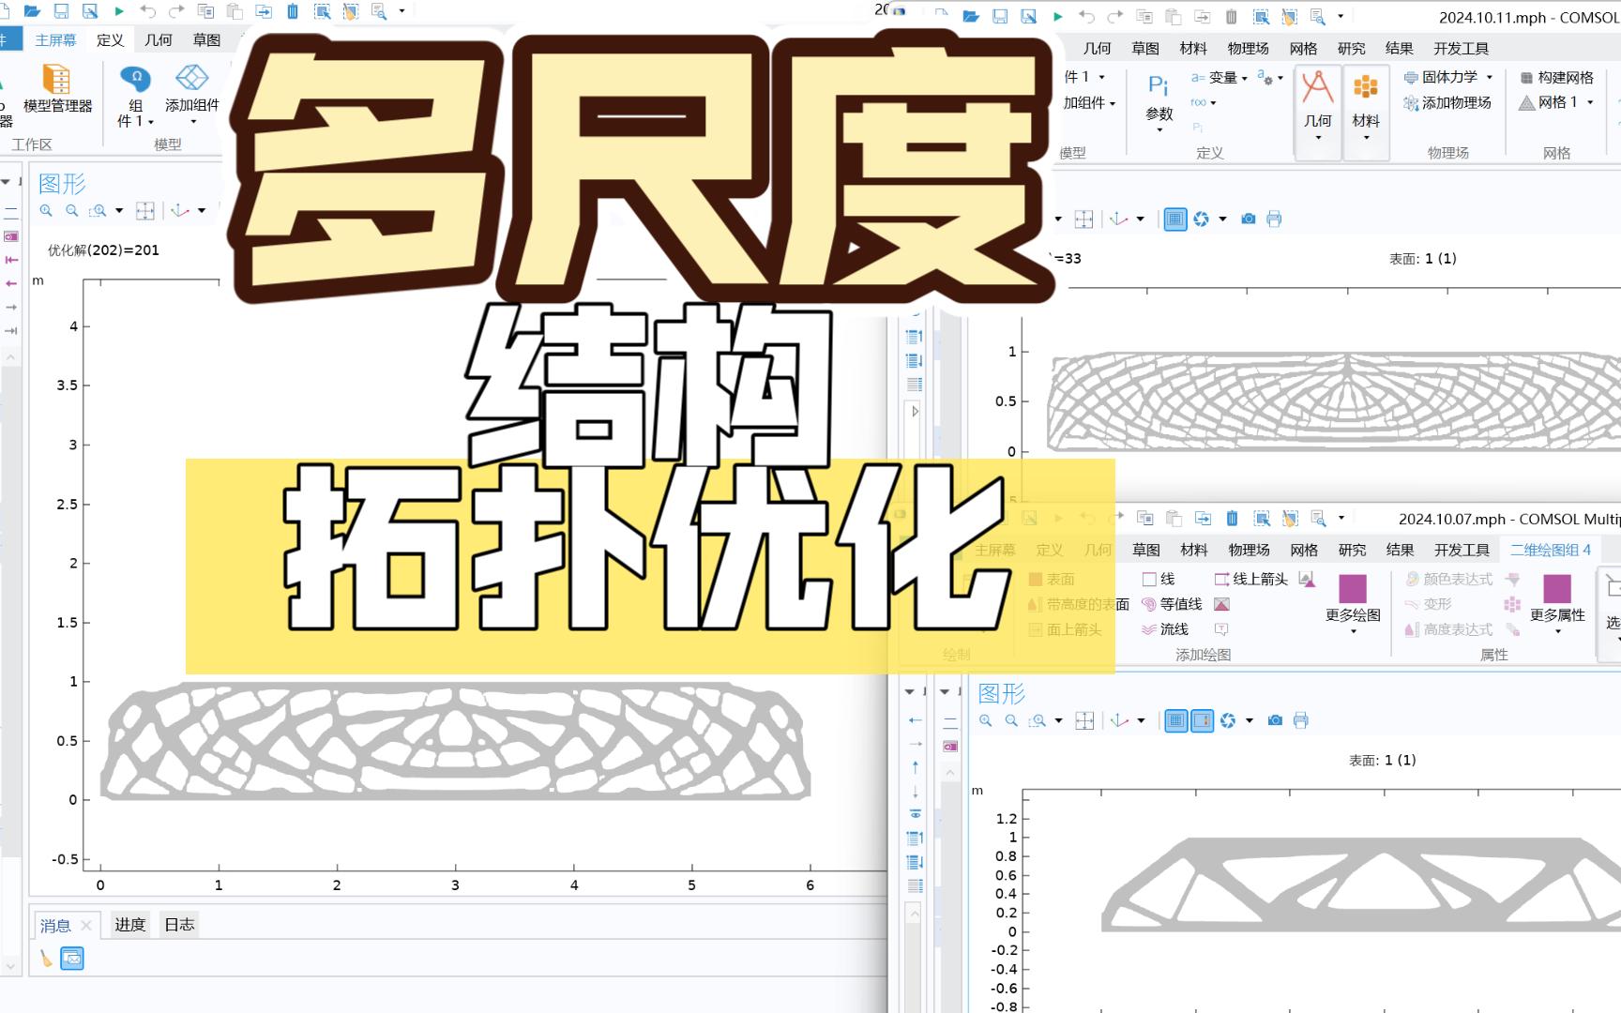Add 线 plot in 2024.10.07 window
Screen dimensions: 1621x1013
[1158, 580]
